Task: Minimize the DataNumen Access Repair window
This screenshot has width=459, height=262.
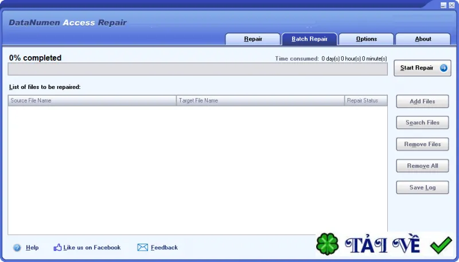Action: click(444, 5)
